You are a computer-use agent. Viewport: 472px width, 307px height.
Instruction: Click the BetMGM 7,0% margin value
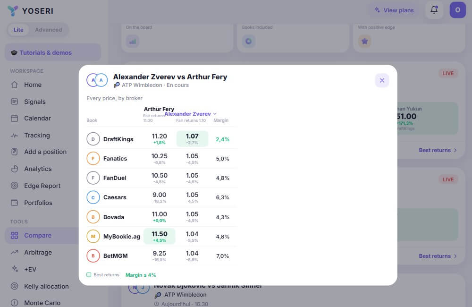pos(222,256)
